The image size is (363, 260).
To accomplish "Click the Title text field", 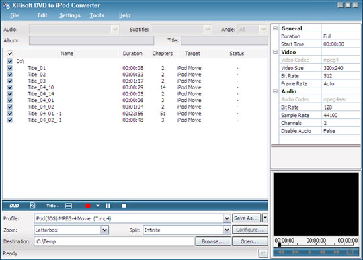I will (x=225, y=40).
